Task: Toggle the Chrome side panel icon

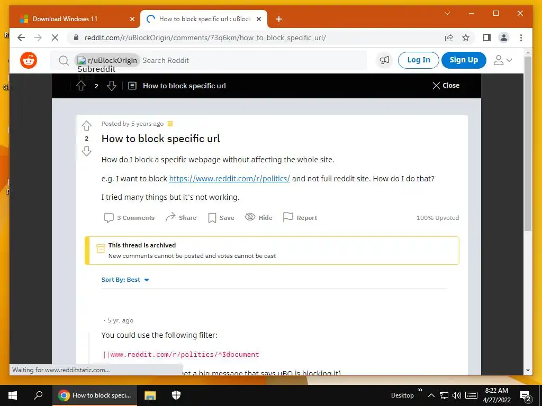Action: coord(487,38)
